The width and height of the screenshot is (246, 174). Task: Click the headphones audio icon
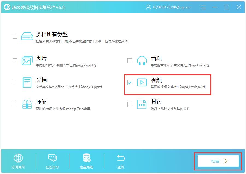142,61
